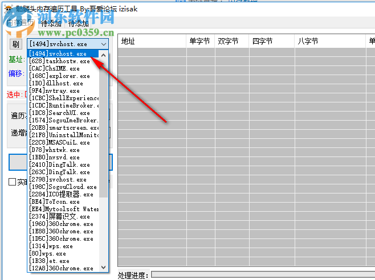Click the 八字节 column header
375x280 pixels.
point(331,41)
